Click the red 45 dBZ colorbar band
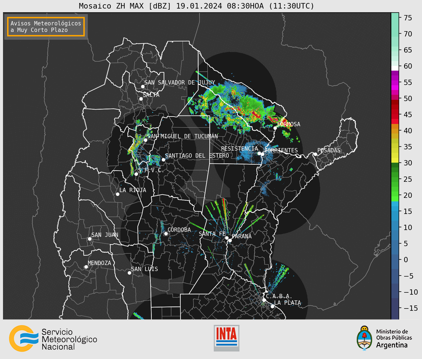Screen dimensions: 422x359 pyautogui.click(x=395, y=114)
